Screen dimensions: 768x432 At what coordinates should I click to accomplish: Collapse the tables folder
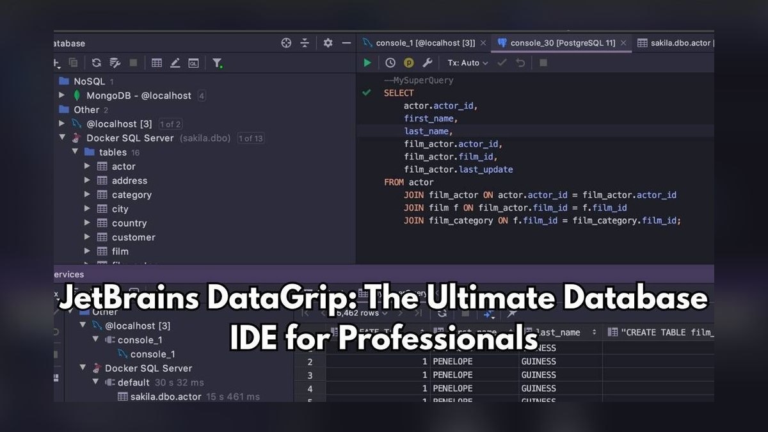pyautogui.click(x=75, y=152)
